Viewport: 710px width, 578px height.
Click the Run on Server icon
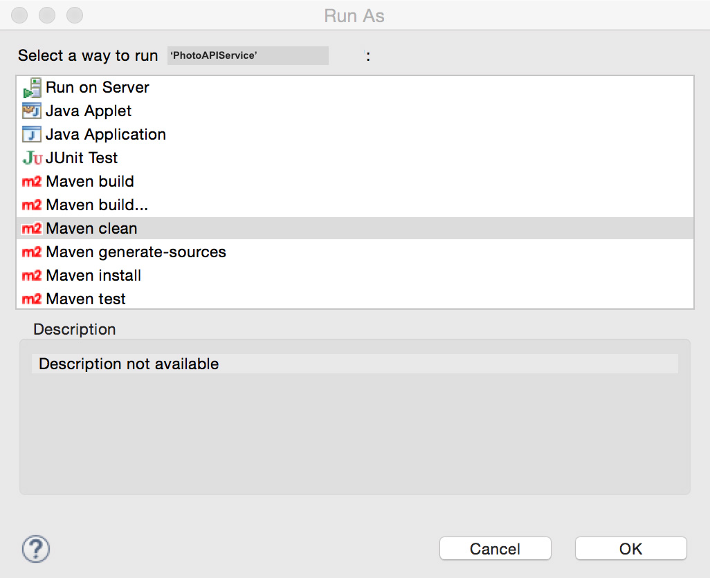[32, 88]
